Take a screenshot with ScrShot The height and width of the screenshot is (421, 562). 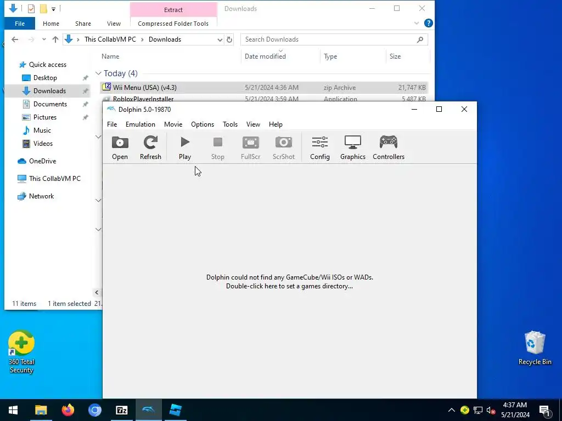point(284,147)
